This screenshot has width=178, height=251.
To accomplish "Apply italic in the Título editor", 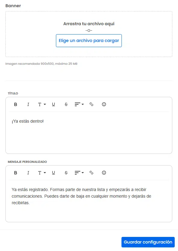I will 28,104.
